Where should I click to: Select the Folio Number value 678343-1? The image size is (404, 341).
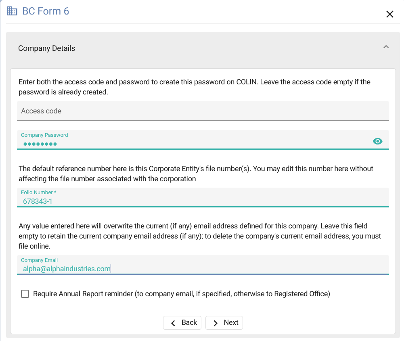click(x=38, y=201)
